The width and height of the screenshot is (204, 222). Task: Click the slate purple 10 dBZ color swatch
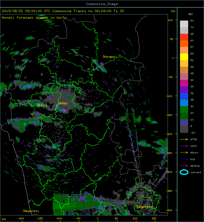pos(184,123)
